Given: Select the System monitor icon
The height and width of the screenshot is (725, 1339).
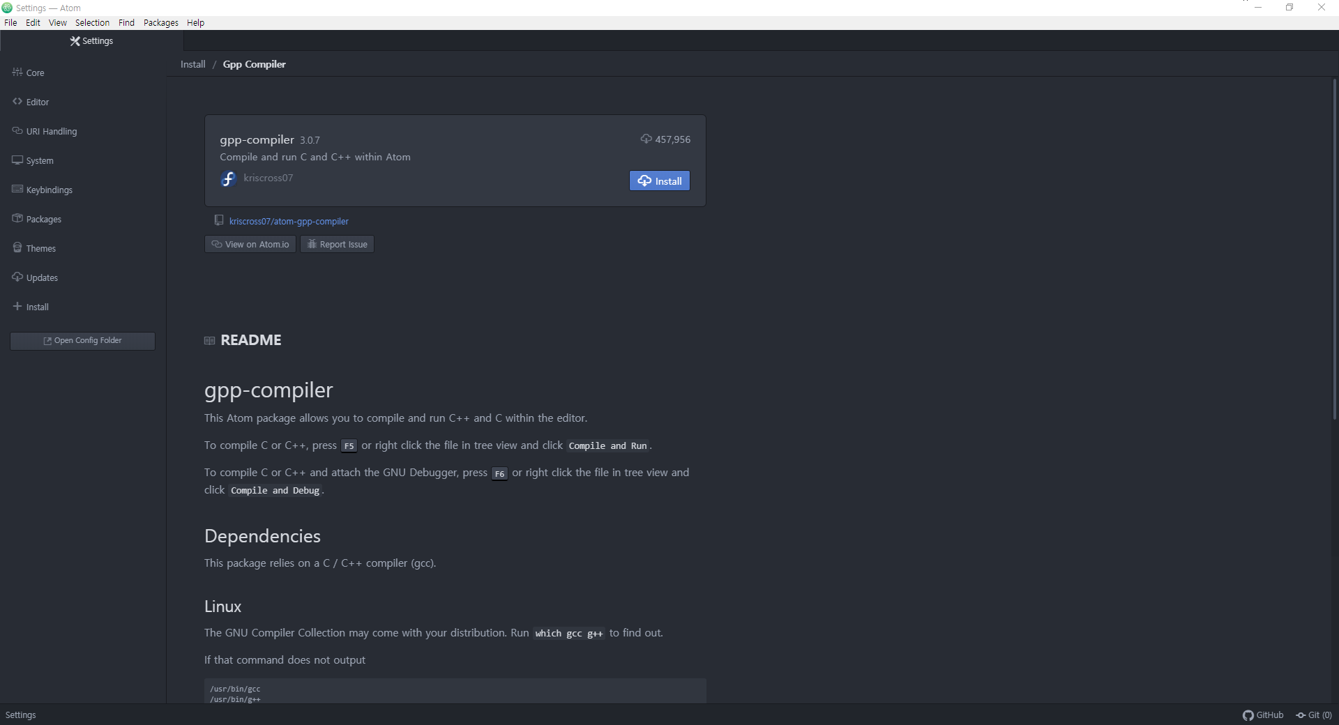Looking at the screenshot, I should pos(17,160).
